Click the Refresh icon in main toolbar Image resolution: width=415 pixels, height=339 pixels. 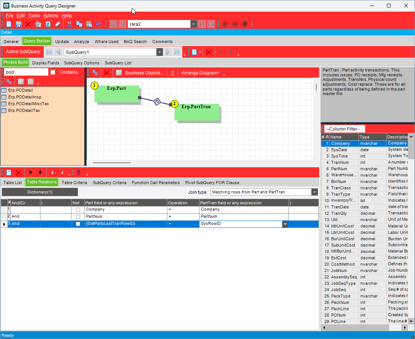click(48, 24)
